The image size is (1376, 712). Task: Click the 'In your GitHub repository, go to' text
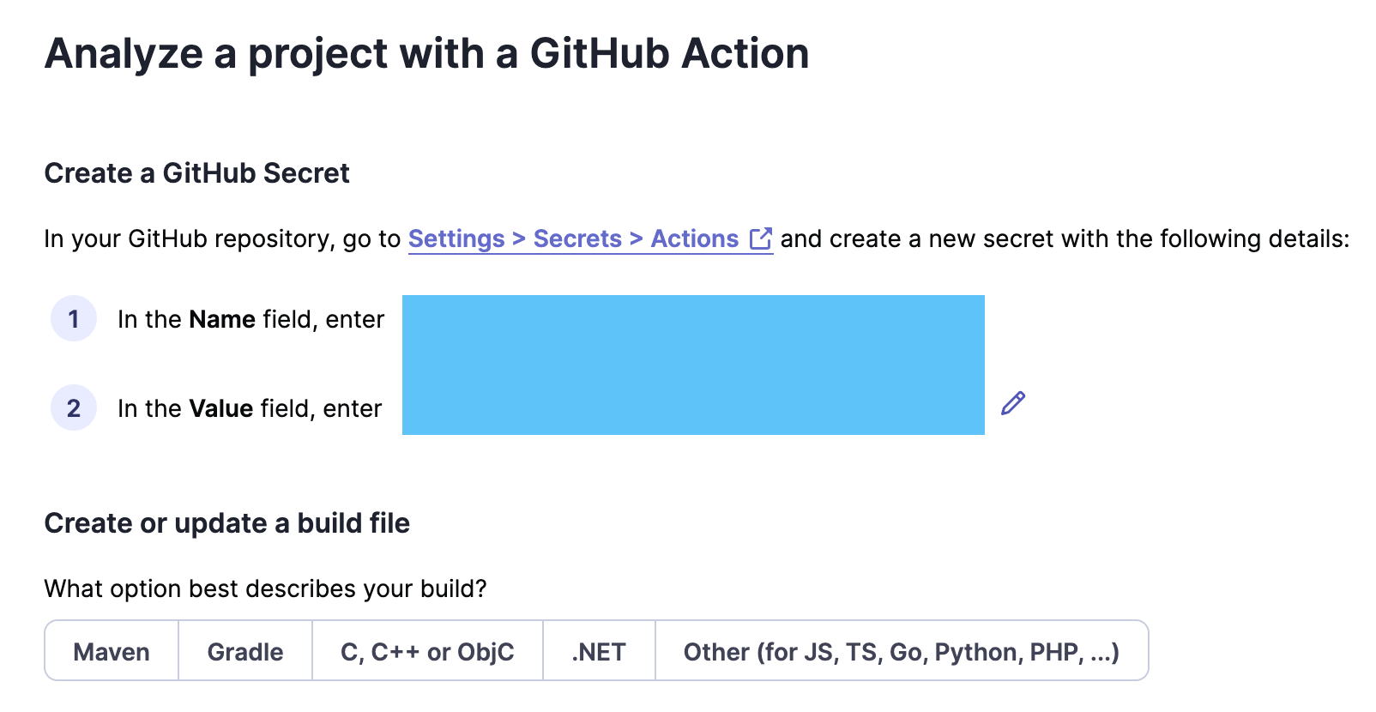pos(222,238)
